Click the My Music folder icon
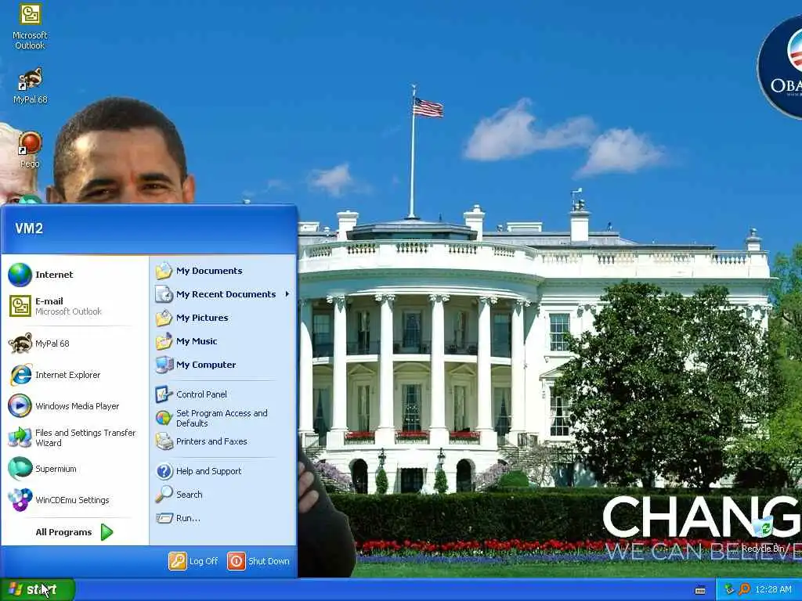 (164, 341)
